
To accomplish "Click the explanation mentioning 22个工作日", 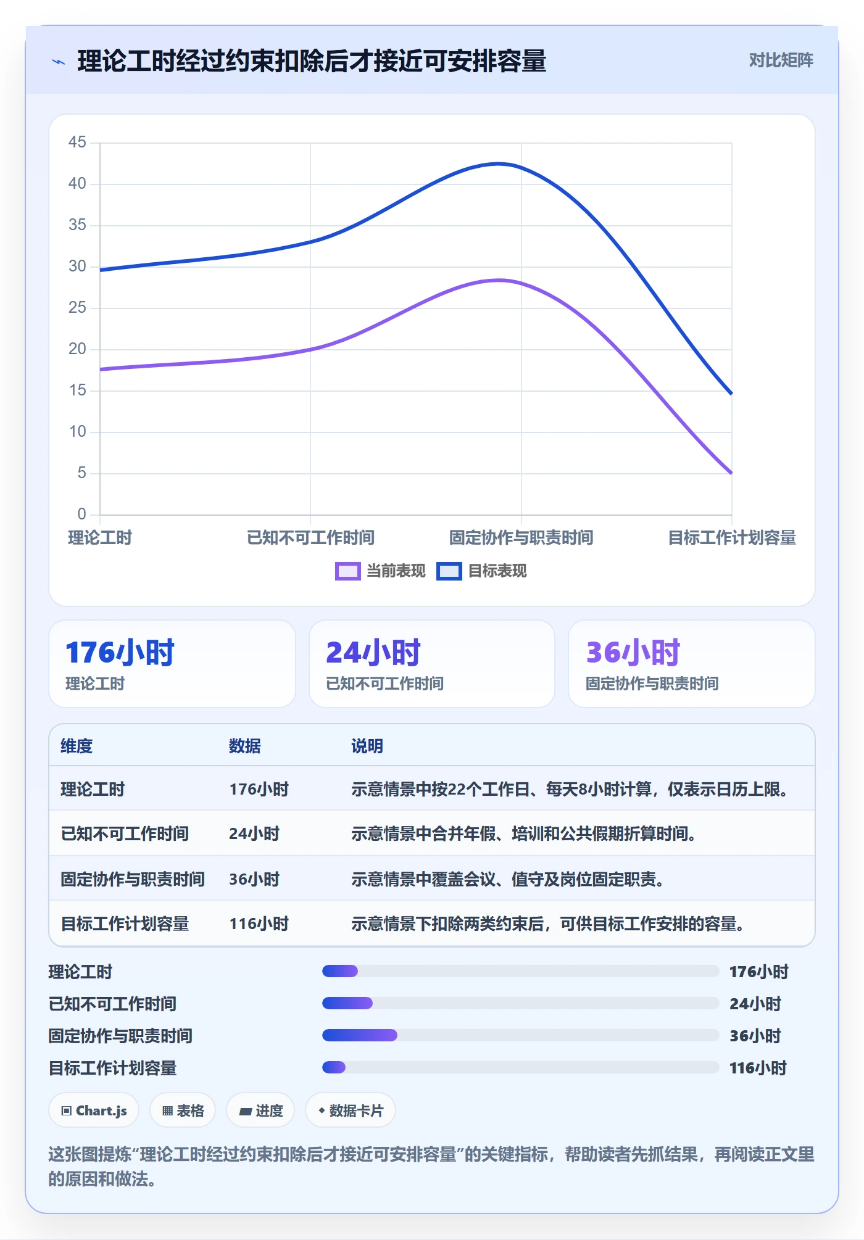I will [x=571, y=789].
